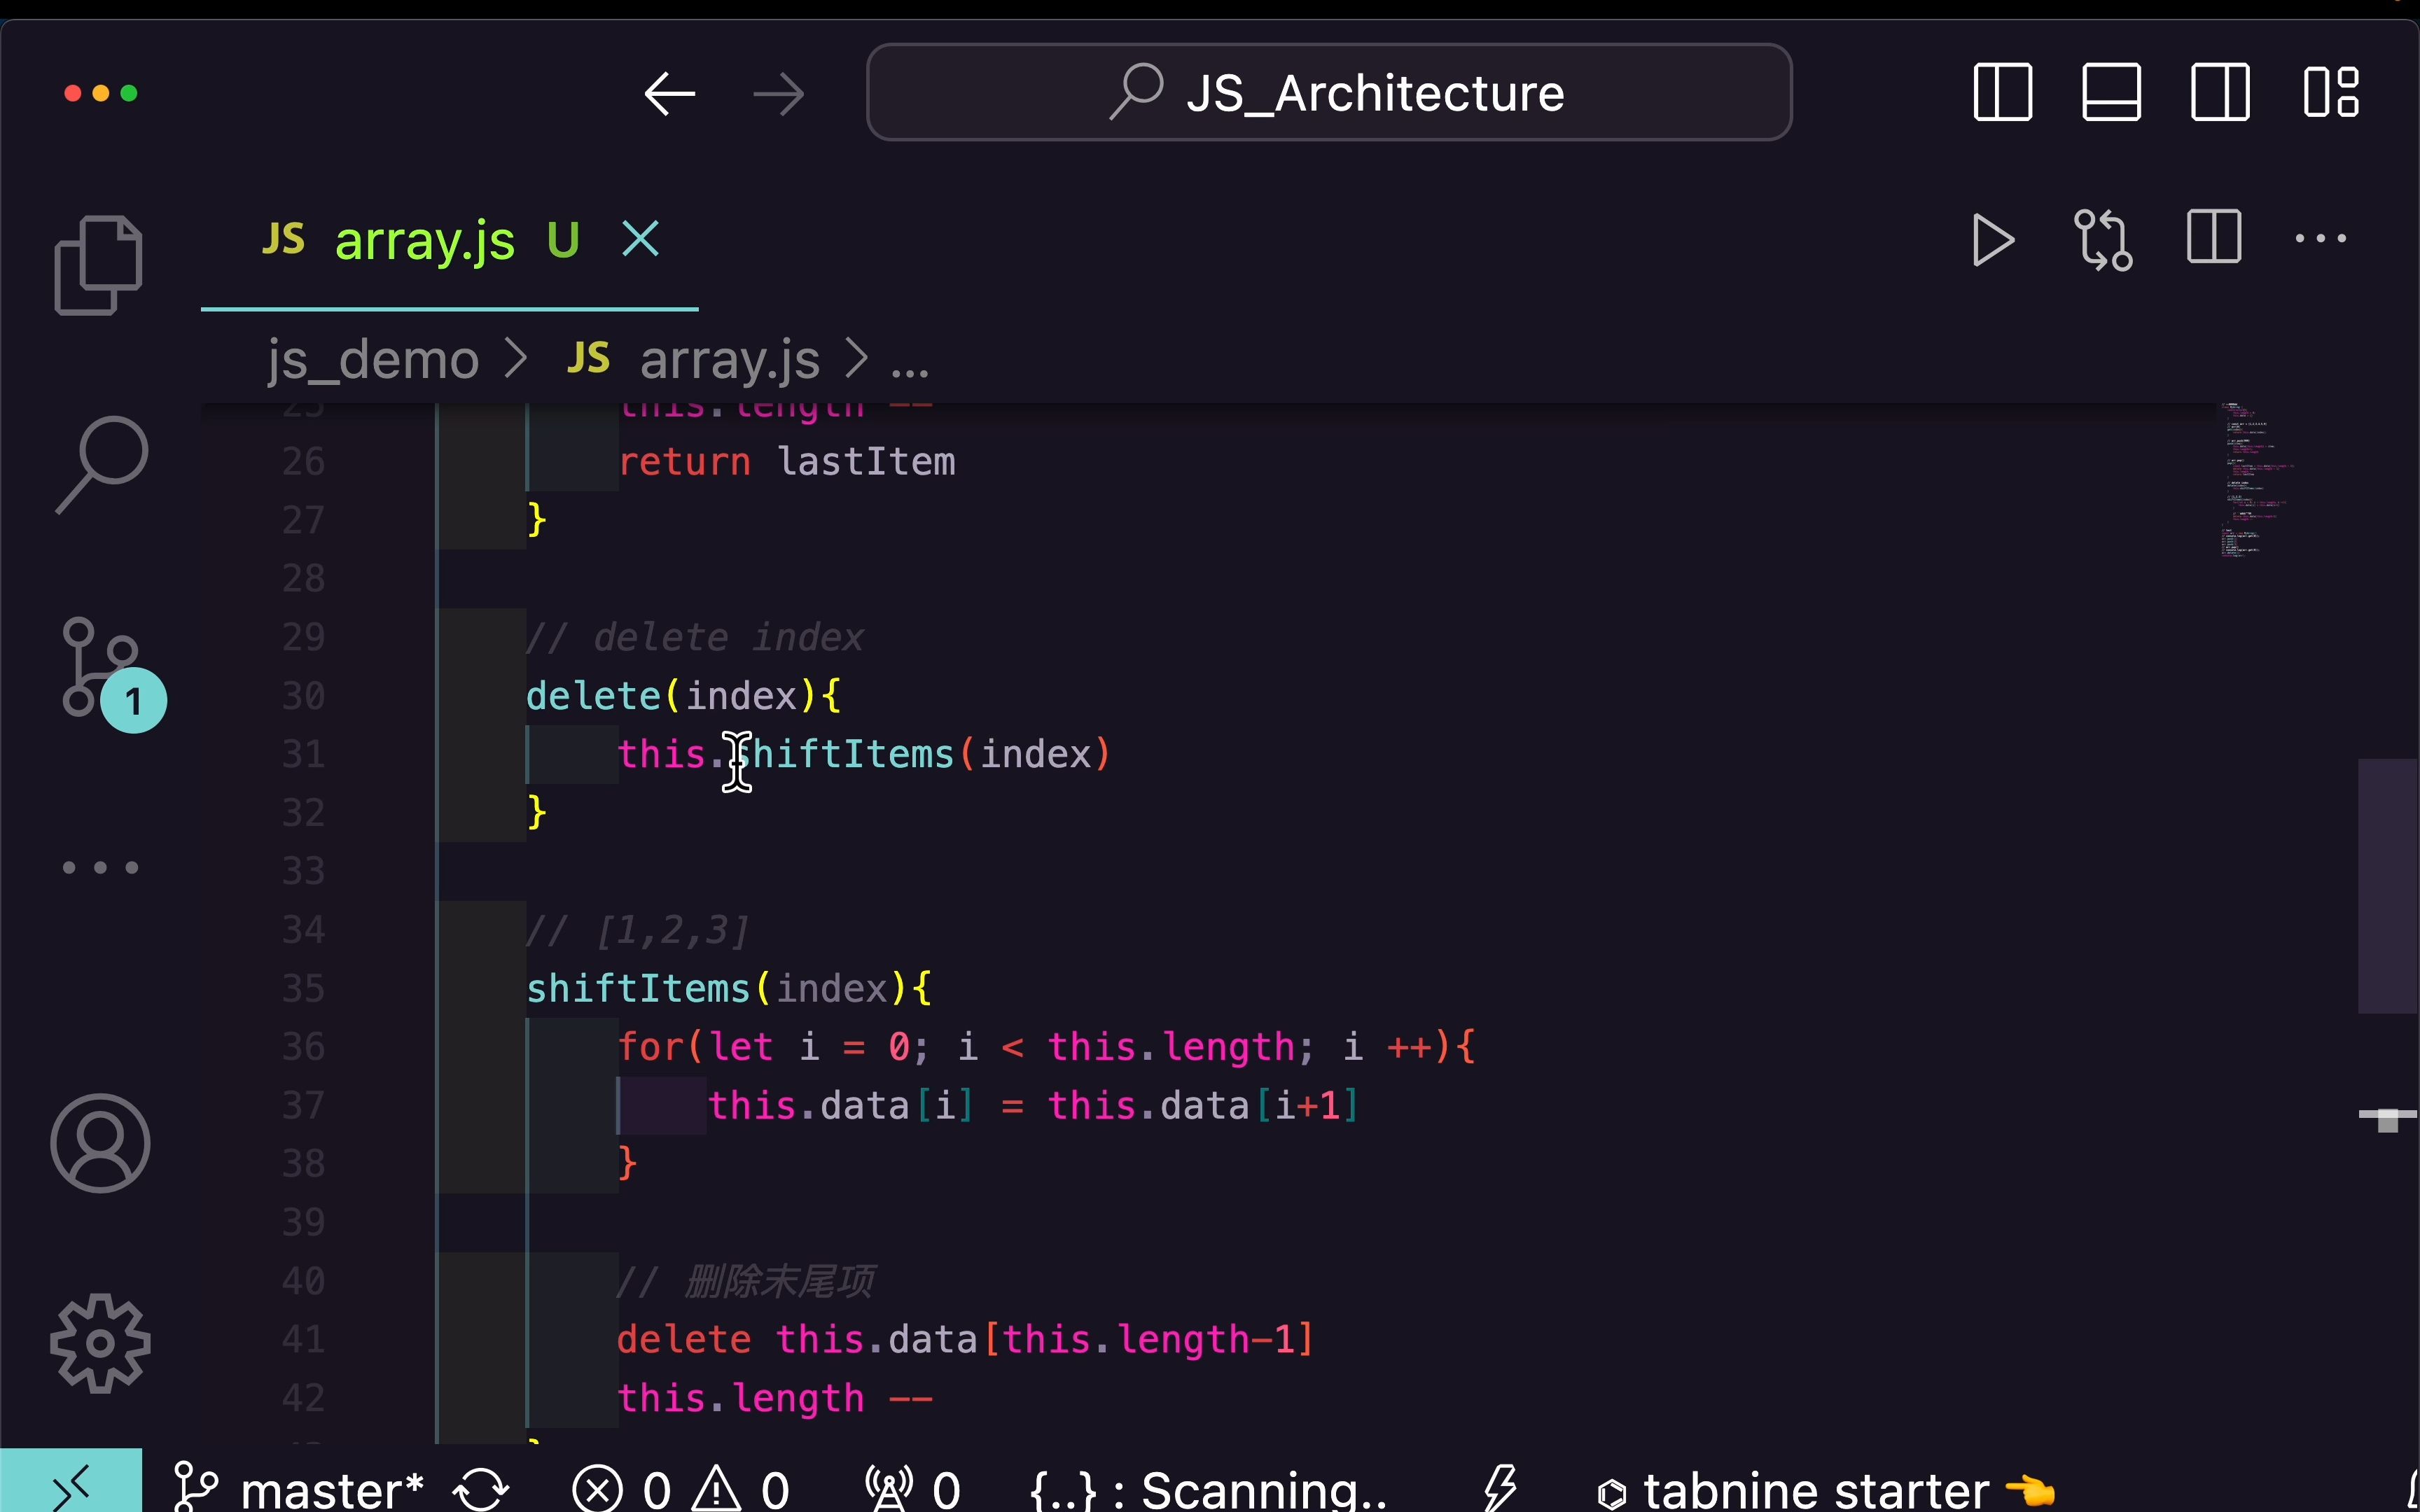Click the vertical scrollbar thumb
The height and width of the screenshot is (1512, 2420).
pyautogui.click(x=2388, y=886)
